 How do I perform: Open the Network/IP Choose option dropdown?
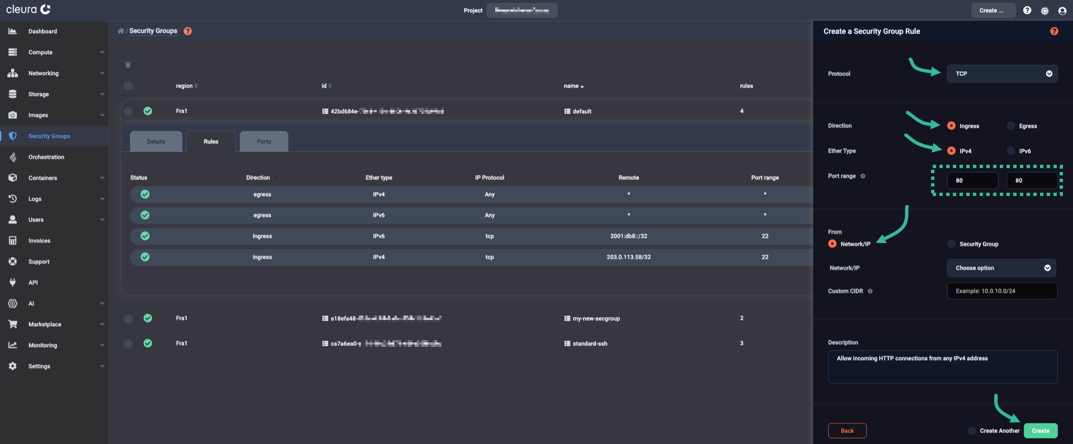(1001, 268)
